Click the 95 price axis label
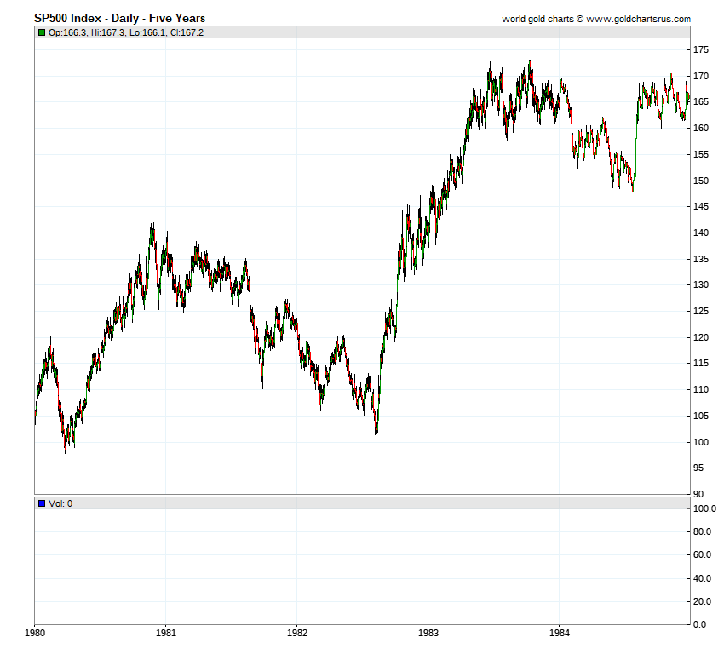The width and height of the screenshot is (724, 655). pyautogui.click(x=698, y=468)
